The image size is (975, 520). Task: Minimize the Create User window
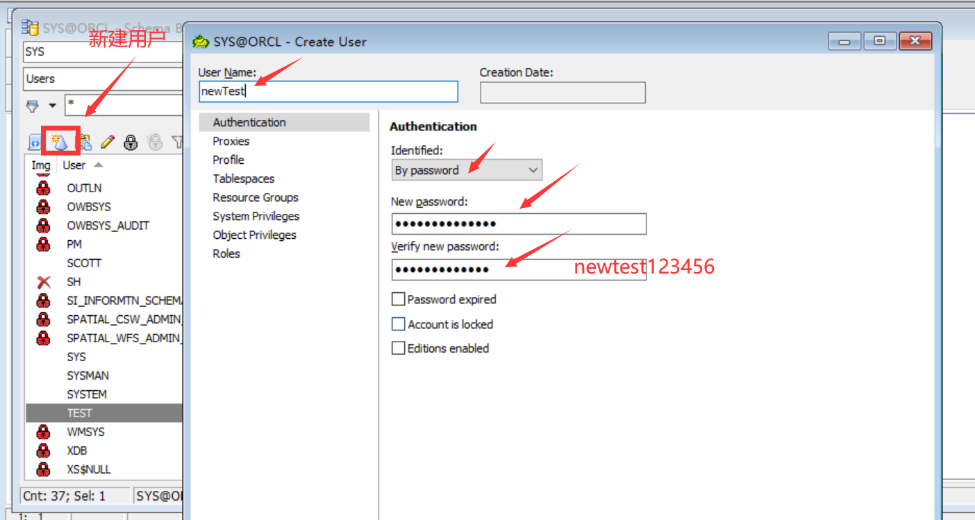pyautogui.click(x=844, y=42)
